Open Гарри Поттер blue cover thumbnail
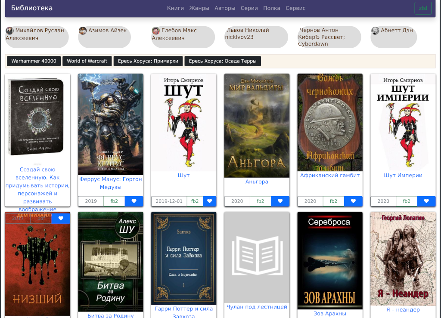 (183, 258)
